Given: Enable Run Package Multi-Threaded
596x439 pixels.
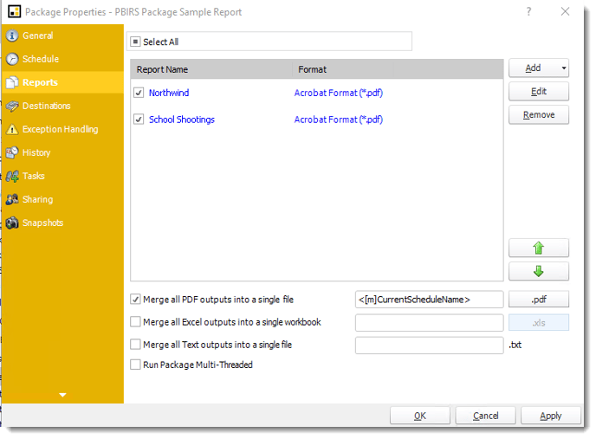Looking at the screenshot, I should [x=135, y=365].
